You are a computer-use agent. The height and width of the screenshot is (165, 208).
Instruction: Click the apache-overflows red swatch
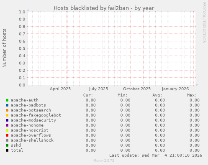click(x=7, y=135)
